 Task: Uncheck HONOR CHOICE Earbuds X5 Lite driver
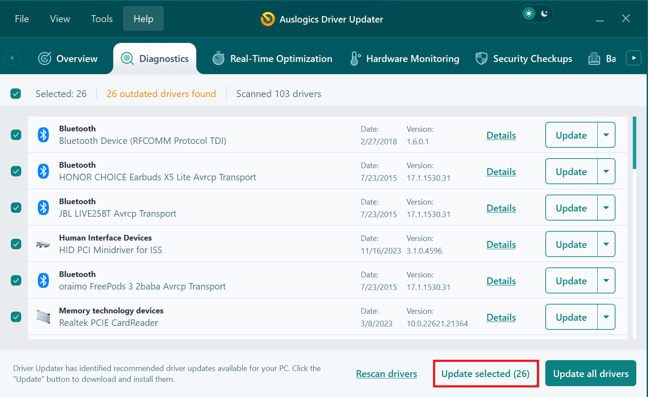[16, 171]
